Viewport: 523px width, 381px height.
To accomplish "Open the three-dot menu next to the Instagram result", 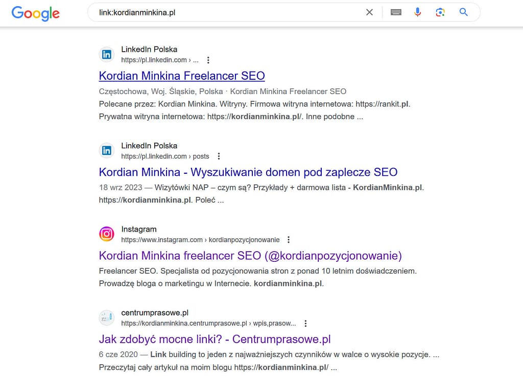I will [289, 239].
